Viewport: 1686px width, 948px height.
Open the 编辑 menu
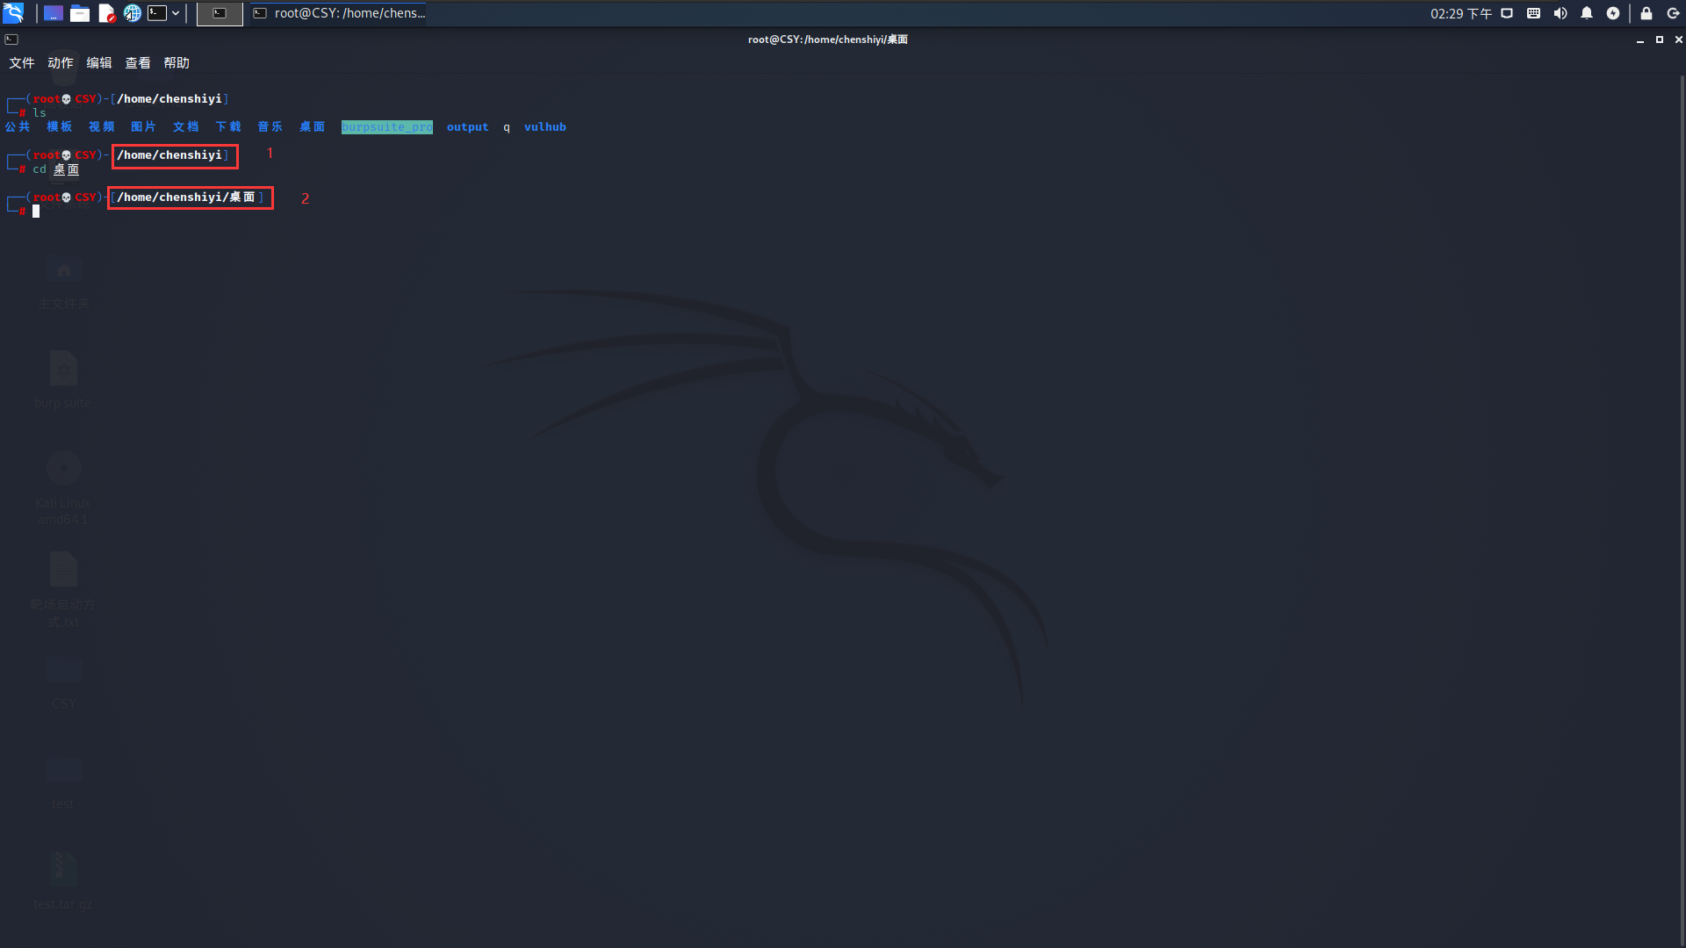[x=99, y=63]
